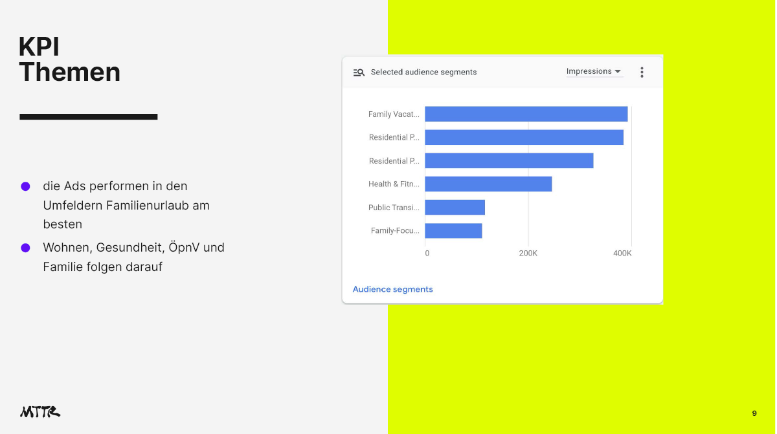Select the Family Vacat... bar in chart

(526, 114)
